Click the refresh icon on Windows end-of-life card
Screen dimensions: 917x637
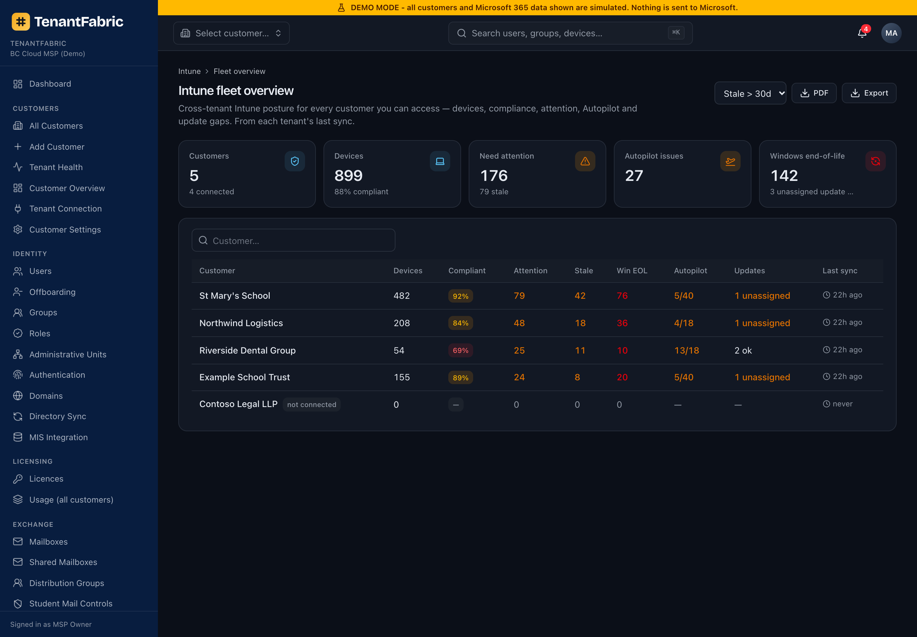(876, 161)
